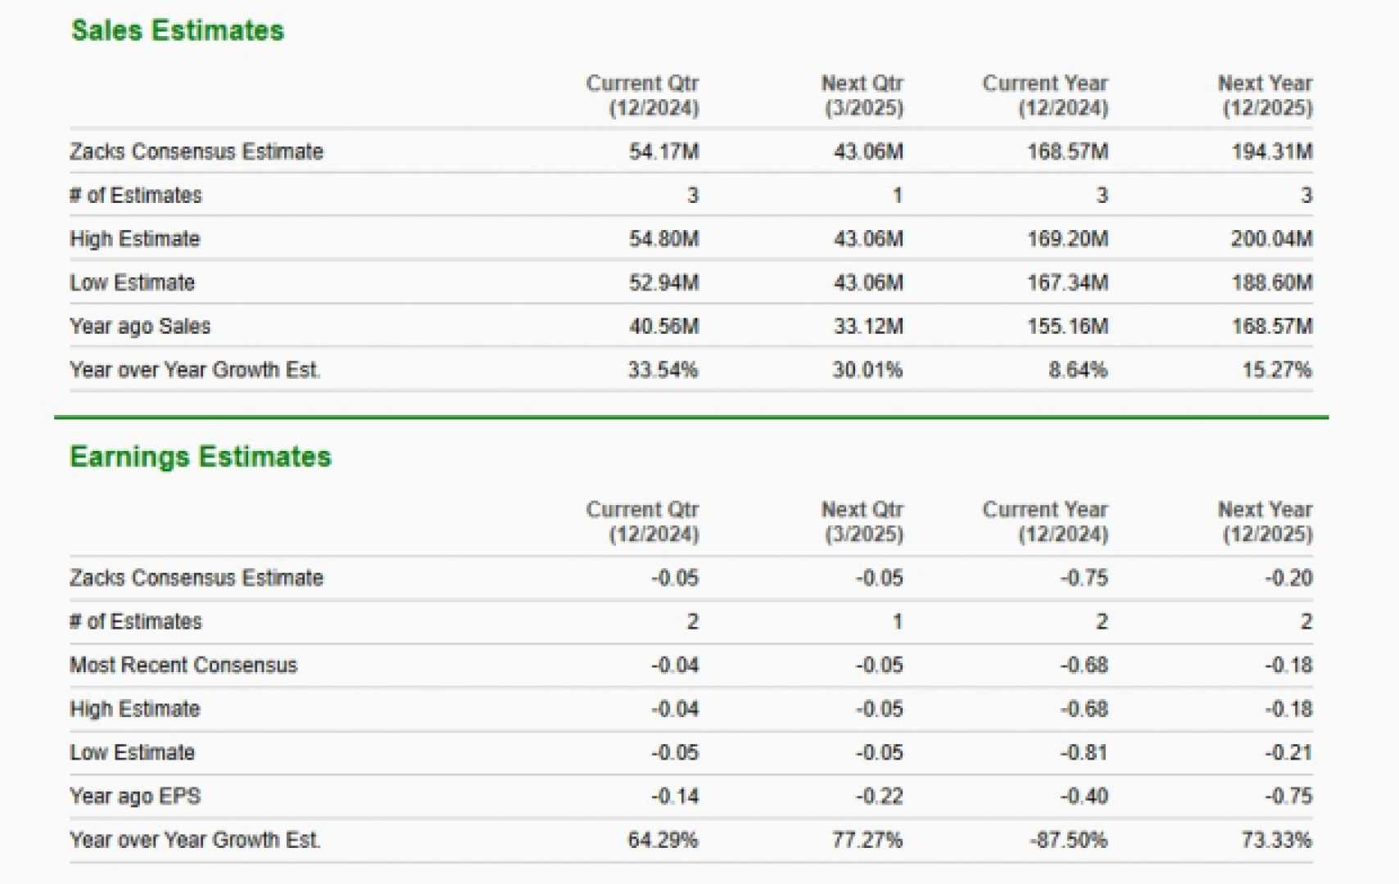Viewport: 1399px width, 884px height.
Task: Click year ago EPS value -0.40
Action: [1084, 796]
